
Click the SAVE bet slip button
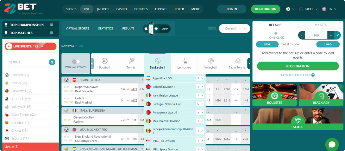pos(267,44)
